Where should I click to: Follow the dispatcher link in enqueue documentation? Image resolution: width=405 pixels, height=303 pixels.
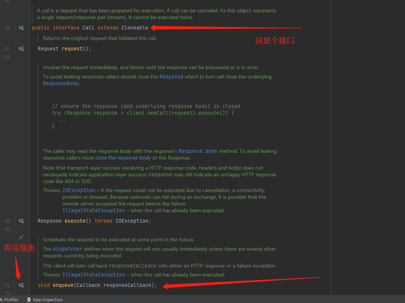click(x=68, y=249)
